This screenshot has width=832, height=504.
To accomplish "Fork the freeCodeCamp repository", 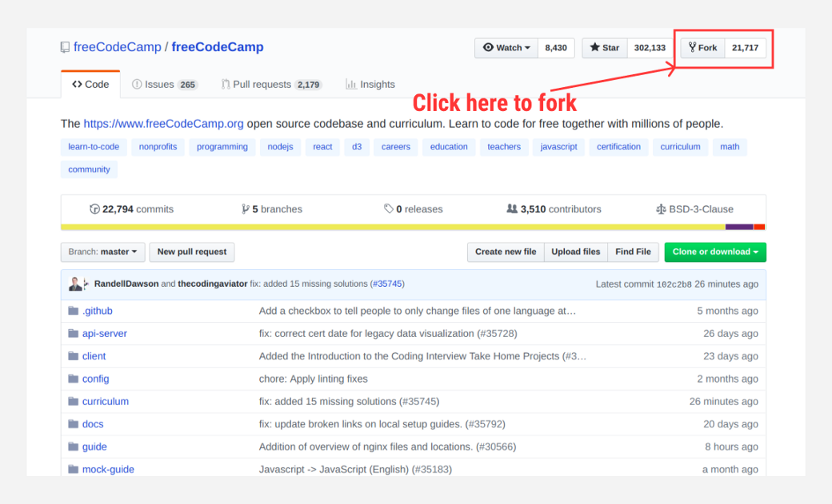I will coord(703,48).
